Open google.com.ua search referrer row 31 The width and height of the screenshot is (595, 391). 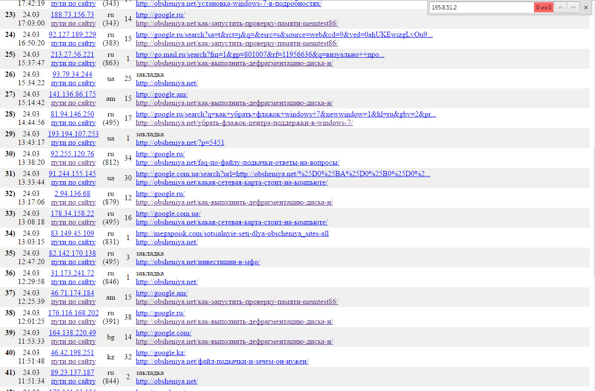[x=283, y=174]
